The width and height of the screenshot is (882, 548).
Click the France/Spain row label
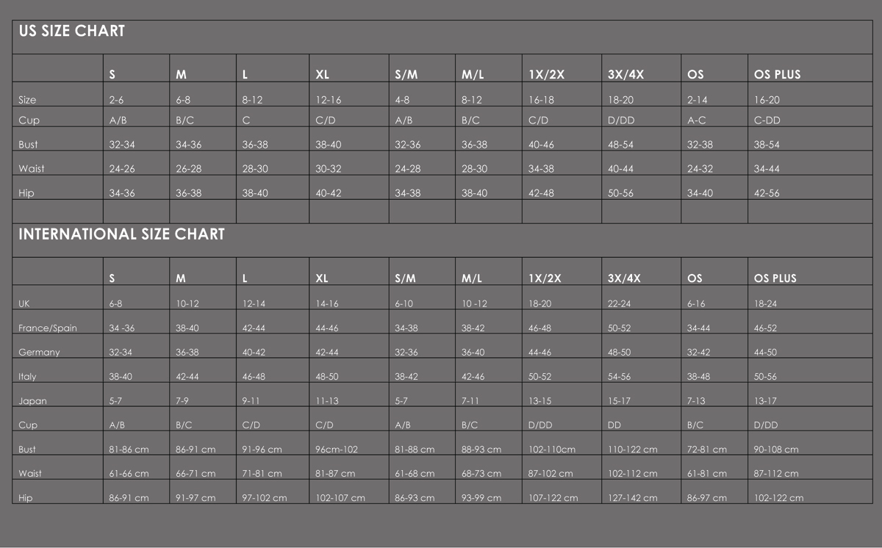point(48,328)
